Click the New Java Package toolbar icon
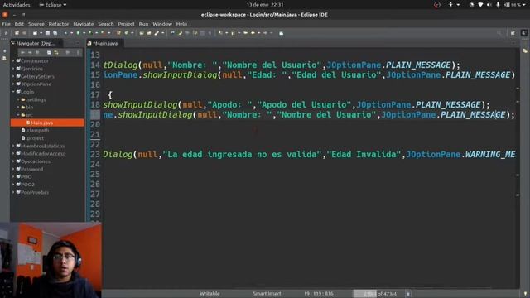530x298 pixels. (118, 33)
